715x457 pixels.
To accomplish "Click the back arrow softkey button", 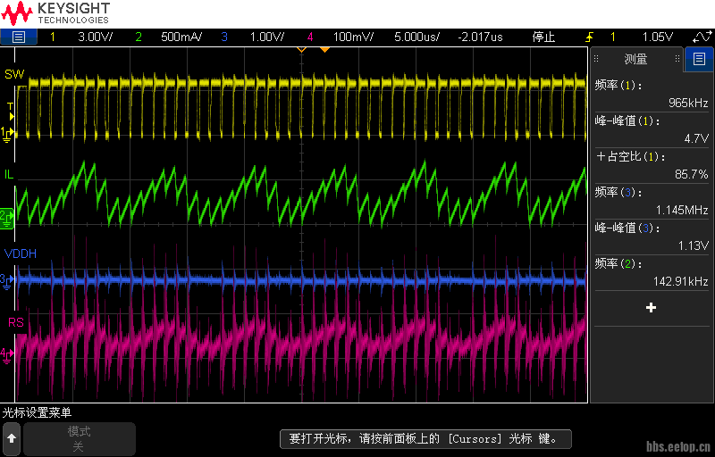I will (x=12, y=439).
